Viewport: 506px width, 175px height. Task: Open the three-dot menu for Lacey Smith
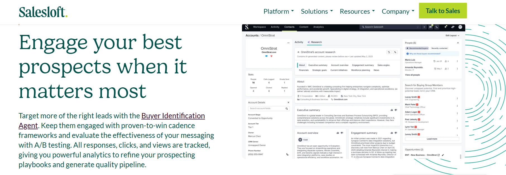pyautogui.click(x=457, y=98)
